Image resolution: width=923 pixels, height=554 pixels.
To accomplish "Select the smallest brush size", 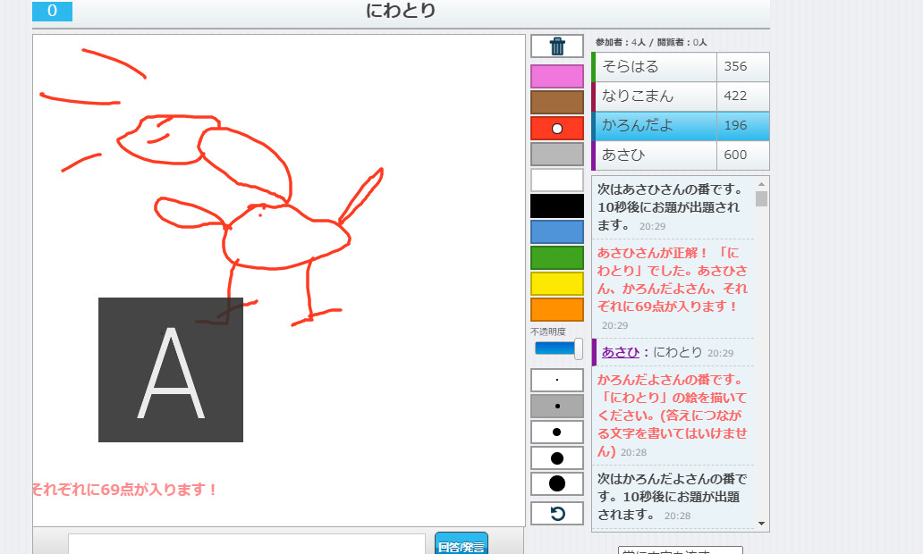I will (557, 380).
